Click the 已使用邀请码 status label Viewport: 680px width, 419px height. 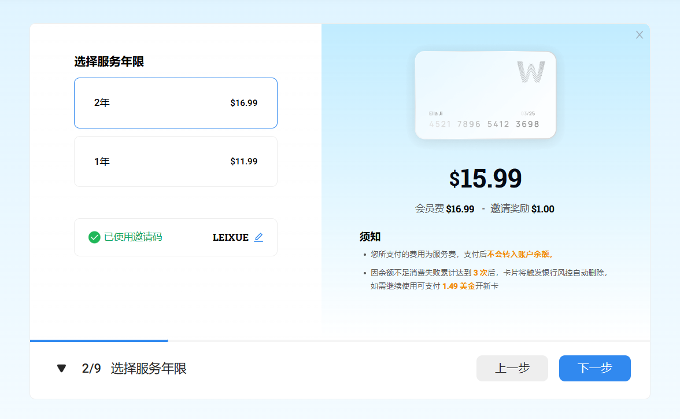[x=133, y=237]
